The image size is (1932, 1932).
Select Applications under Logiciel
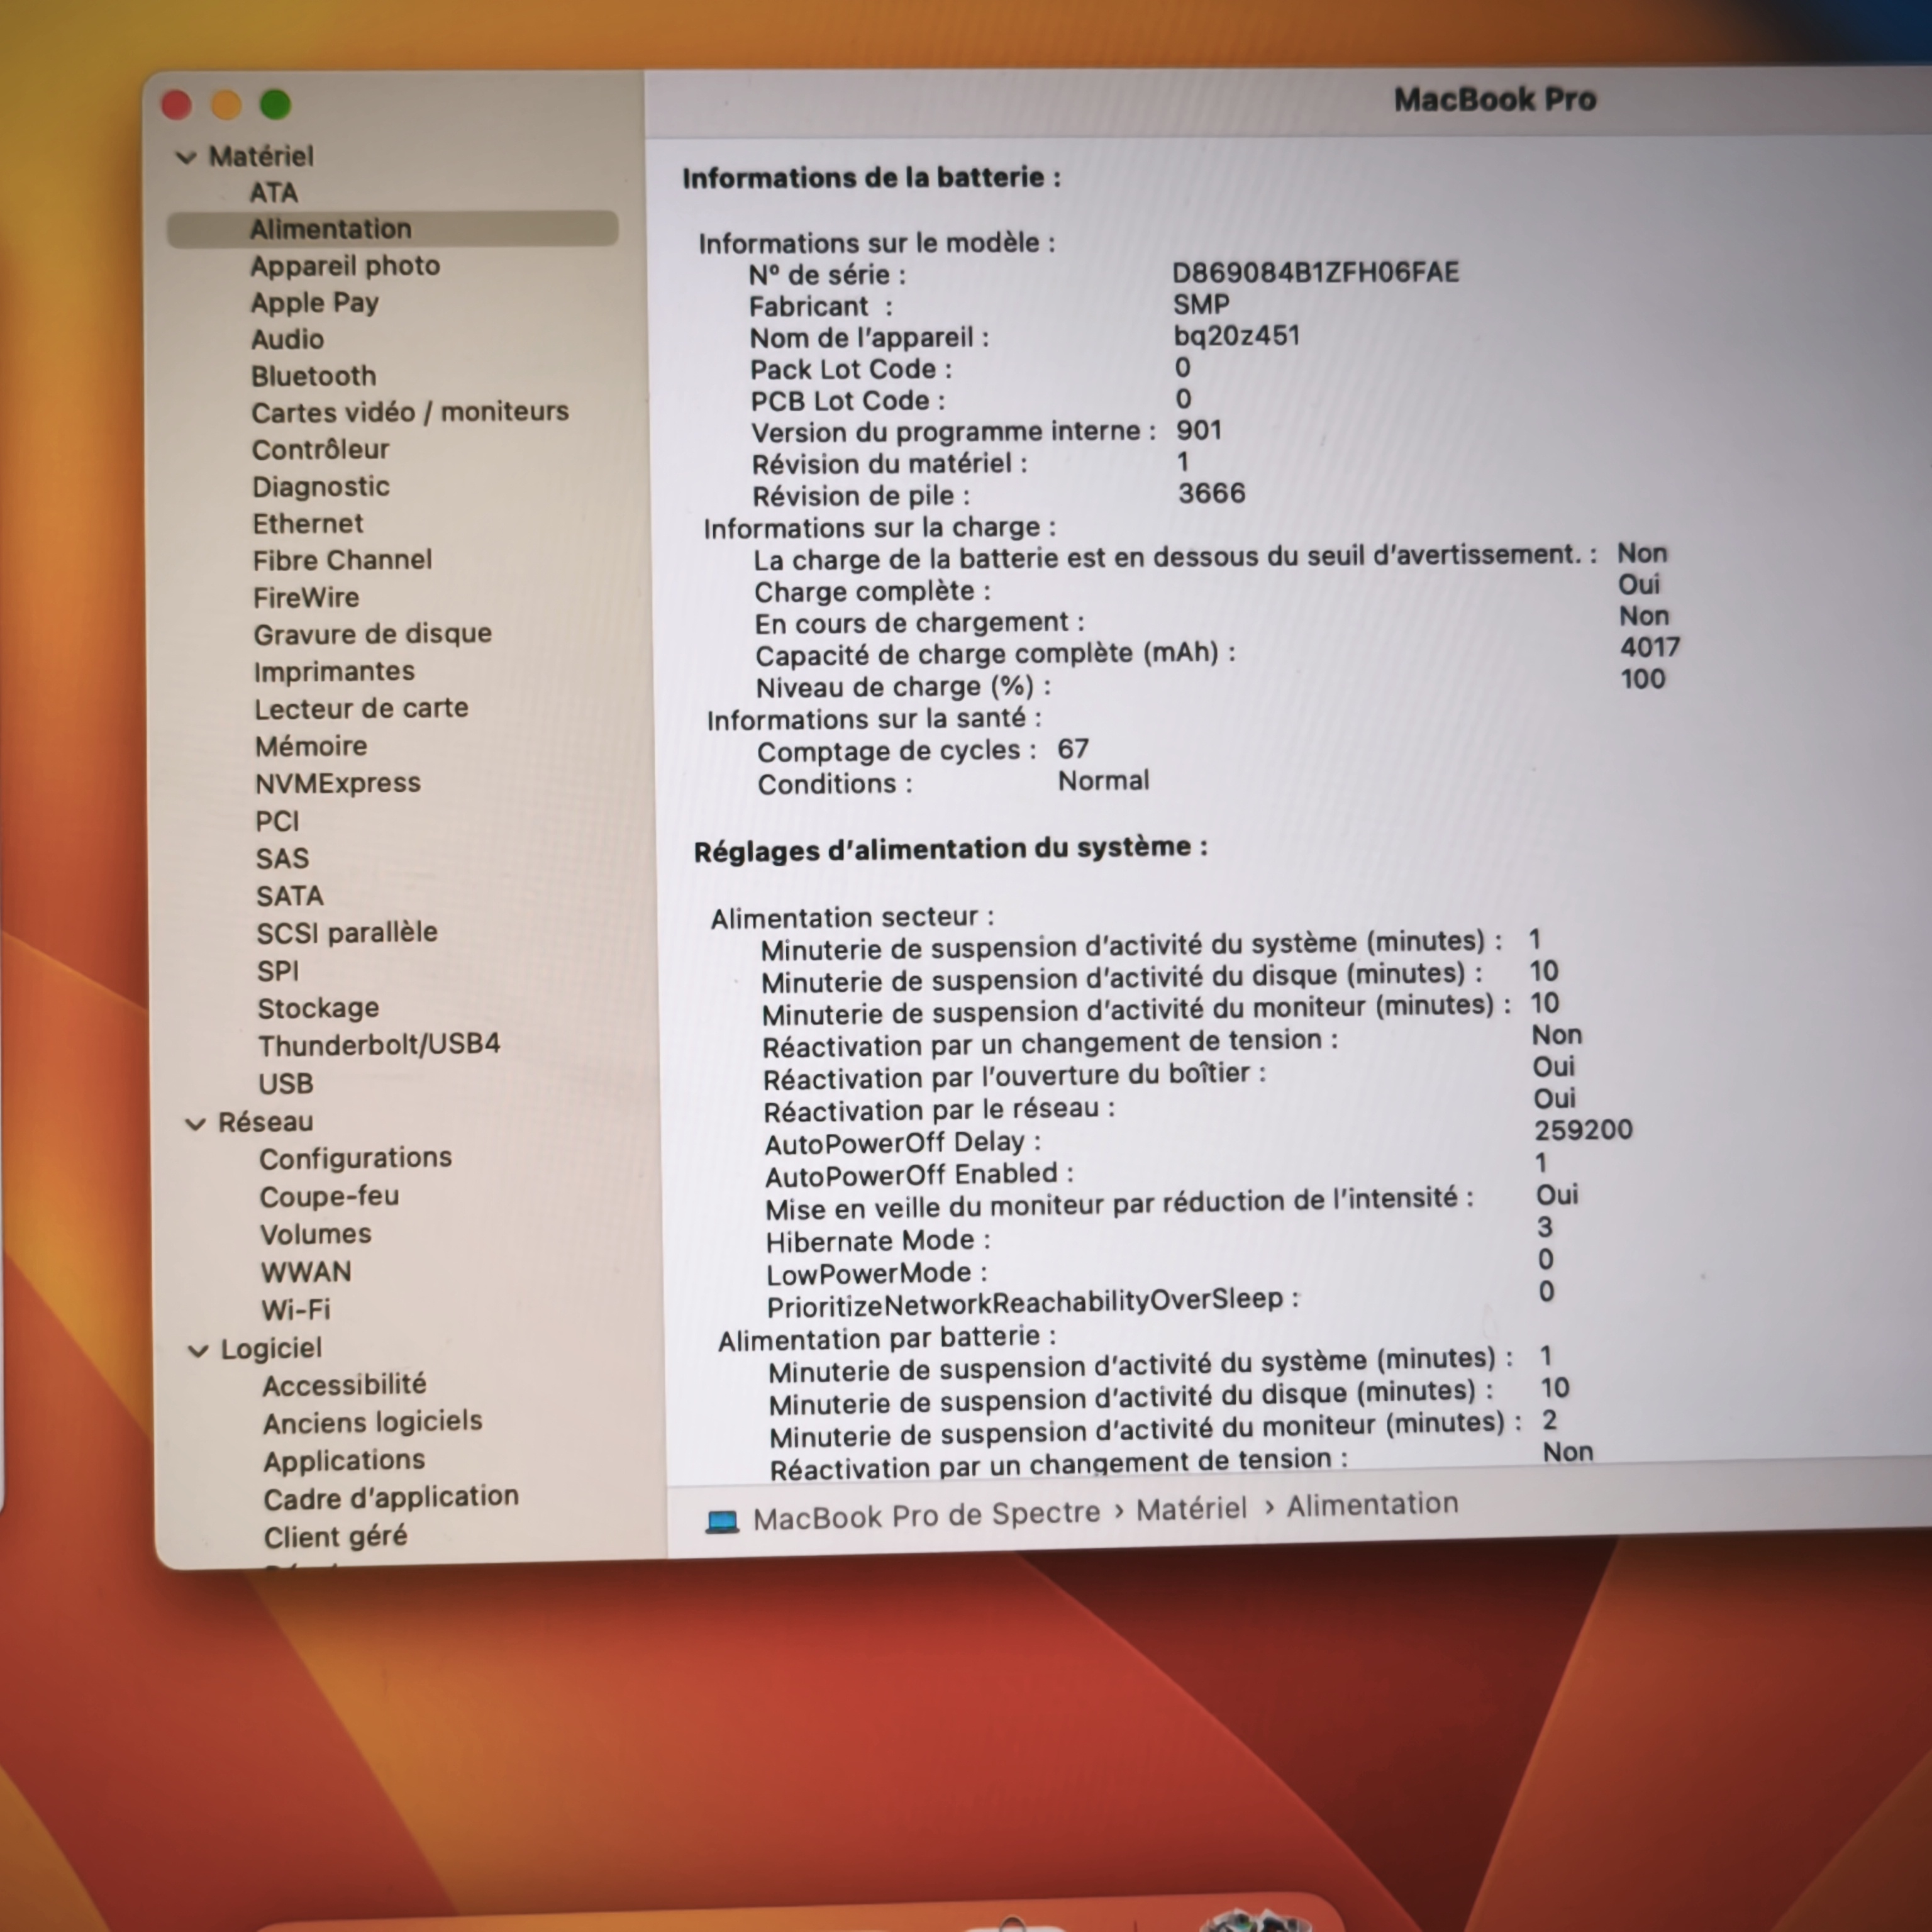point(344,1460)
